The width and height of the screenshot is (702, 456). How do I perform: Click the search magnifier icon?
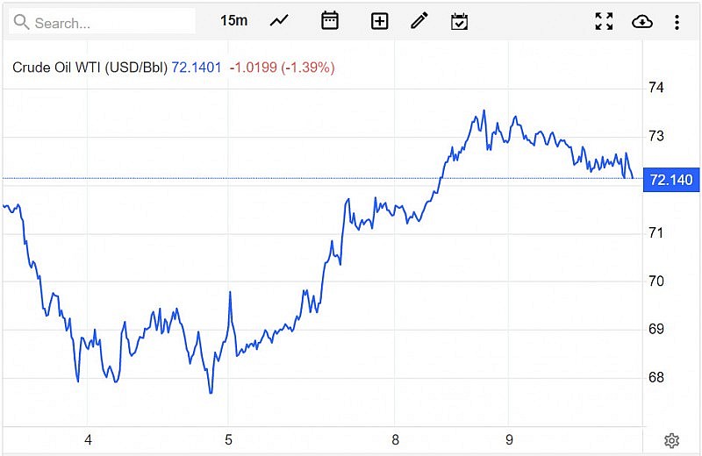click(x=22, y=22)
